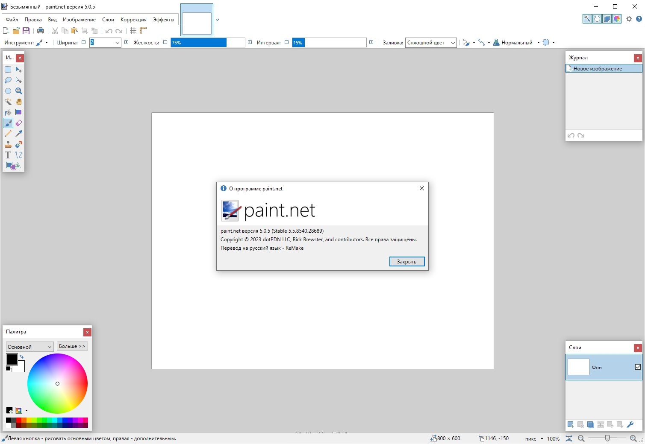
Task: Click the primary black color swatch
Action: (x=12, y=359)
